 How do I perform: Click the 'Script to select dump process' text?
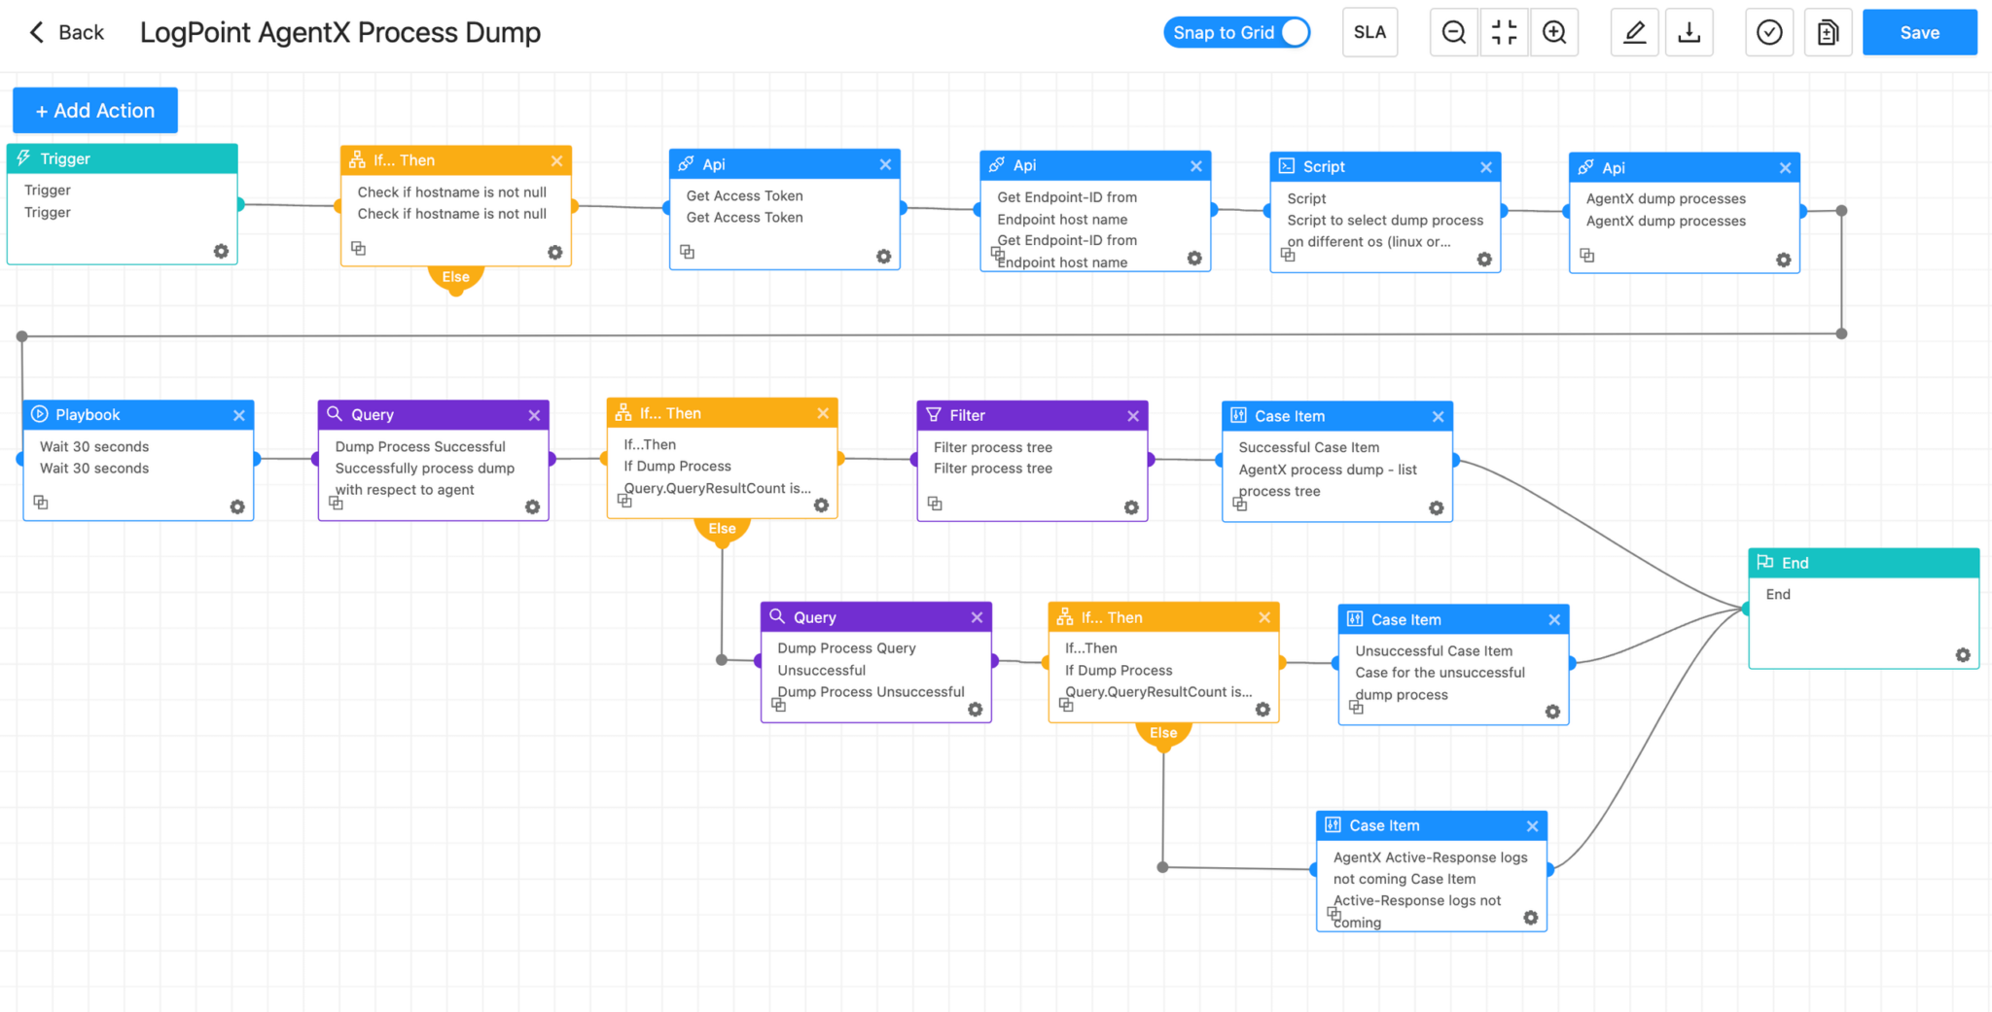coord(1385,221)
